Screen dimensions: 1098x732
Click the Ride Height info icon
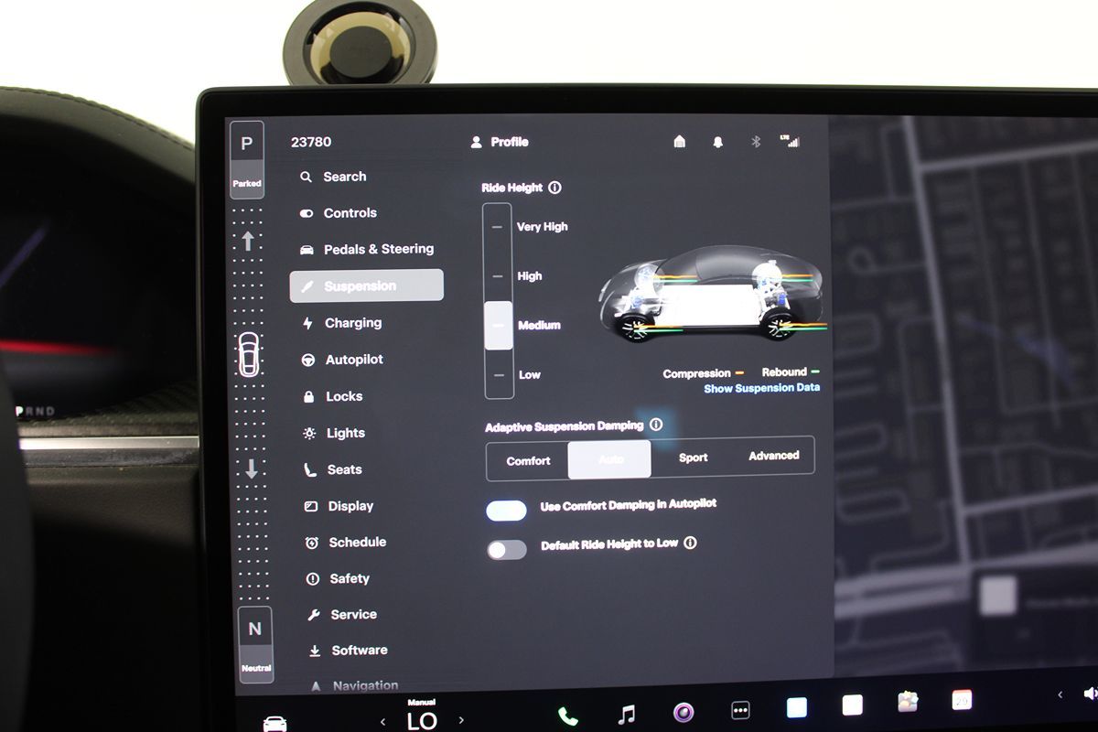tap(554, 188)
